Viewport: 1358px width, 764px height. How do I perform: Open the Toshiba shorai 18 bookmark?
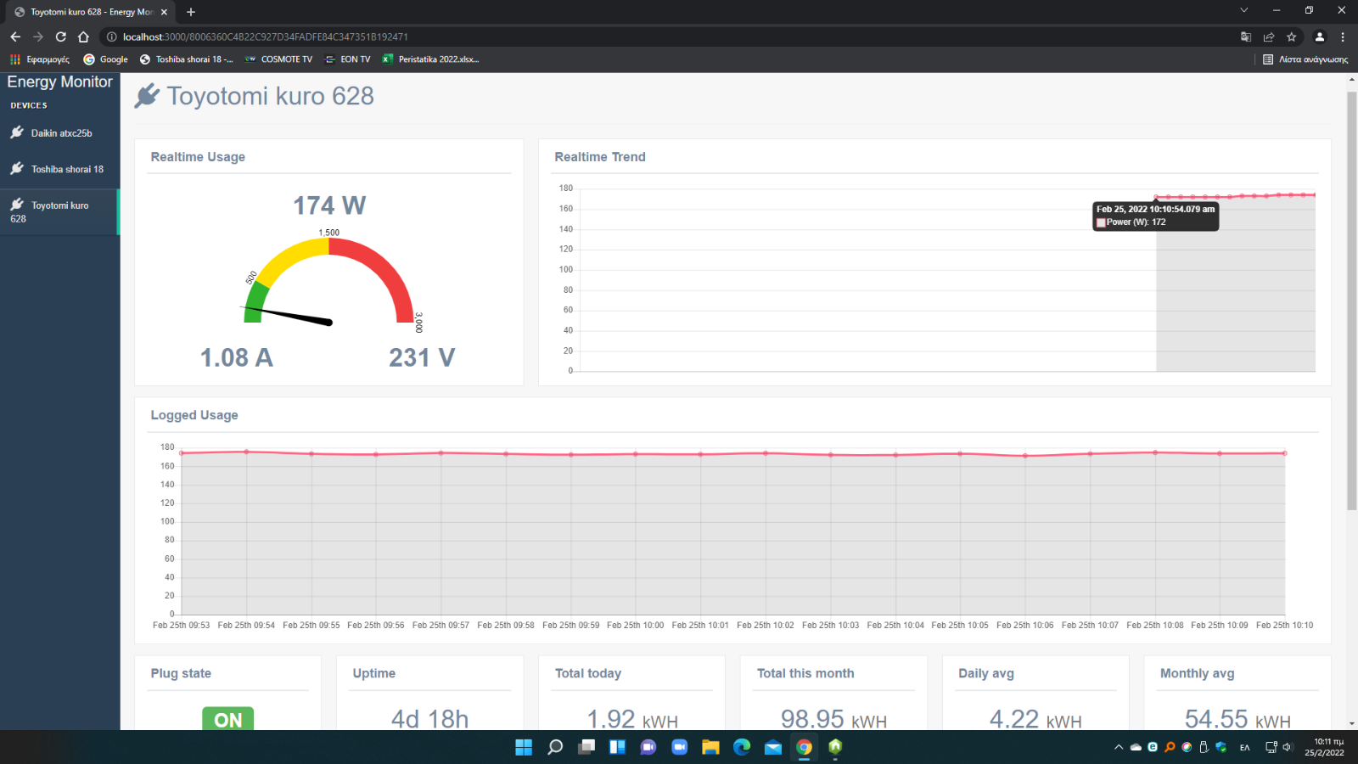click(186, 59)
